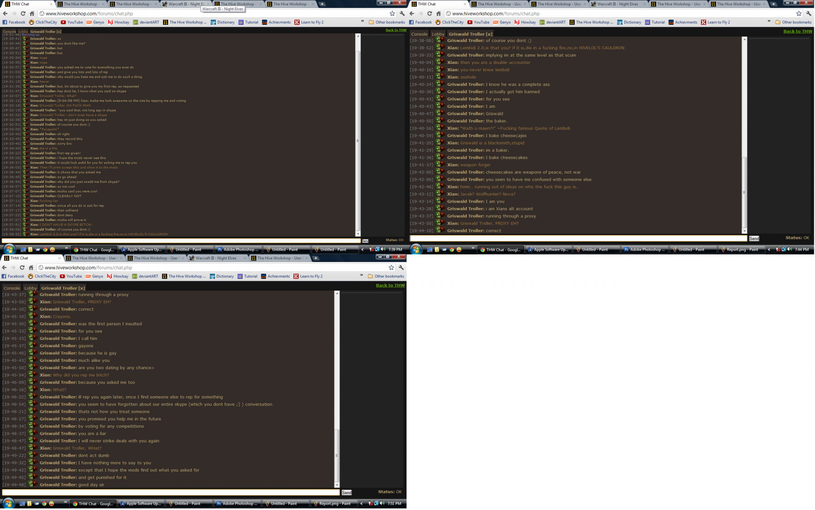Open the deviantART bookmark in the top-left window
The width and height of the screenshot is (815, 510).
tap(146, 22)
